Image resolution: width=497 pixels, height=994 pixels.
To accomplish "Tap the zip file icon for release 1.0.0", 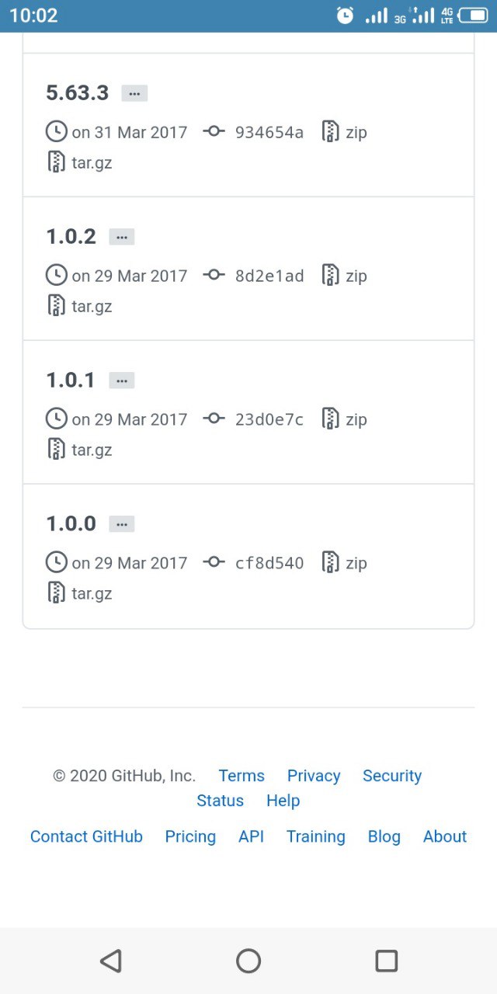I will [331, 562].
